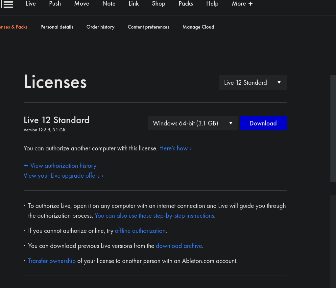Open the Manage Cloud tab
The height and width of the screenshot is (288, 336).
pyautogui.click(x=198, y=27)
